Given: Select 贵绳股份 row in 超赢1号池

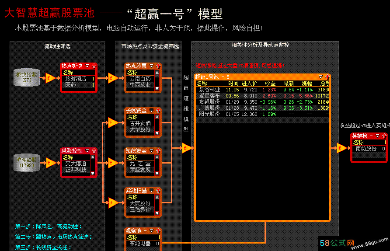Looking at the screenshot, I should click(x=262, y=102).
